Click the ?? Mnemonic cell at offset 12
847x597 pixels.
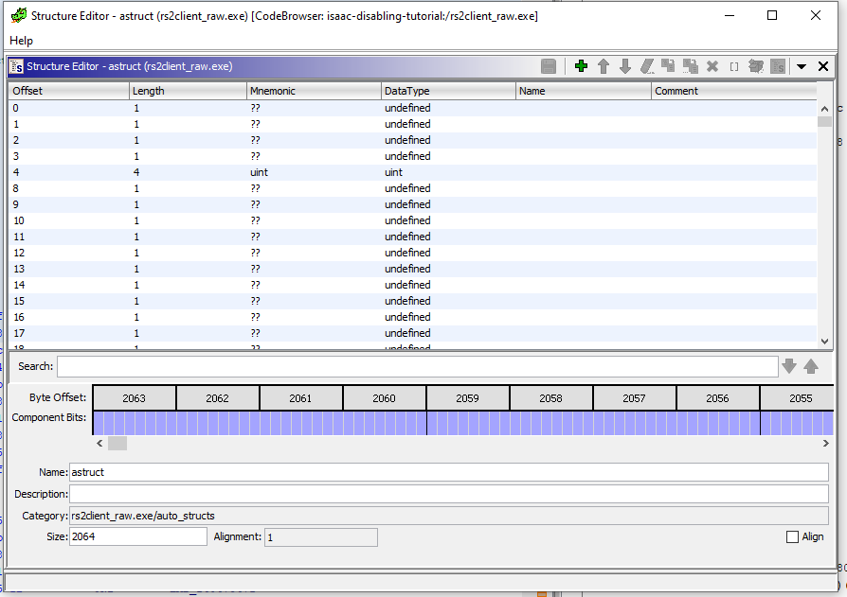(x=314, y=253)
